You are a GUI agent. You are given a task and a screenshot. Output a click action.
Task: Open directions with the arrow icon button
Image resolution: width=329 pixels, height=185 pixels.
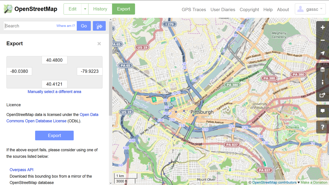point(99,26)
